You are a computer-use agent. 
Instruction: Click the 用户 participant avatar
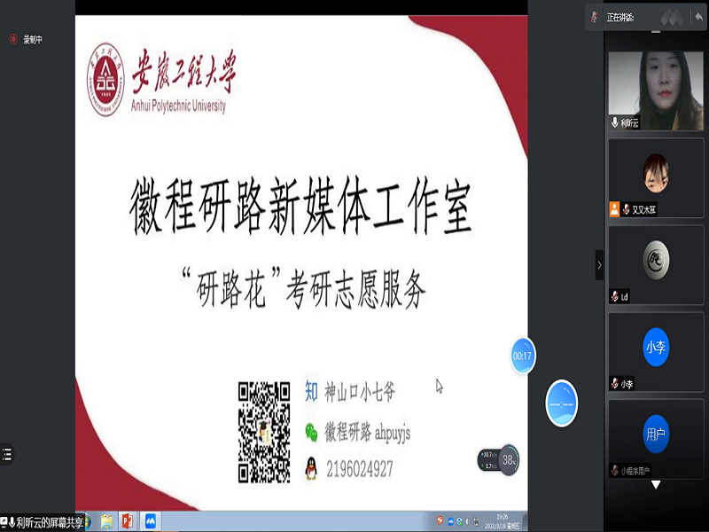click(x=656, y=433)
